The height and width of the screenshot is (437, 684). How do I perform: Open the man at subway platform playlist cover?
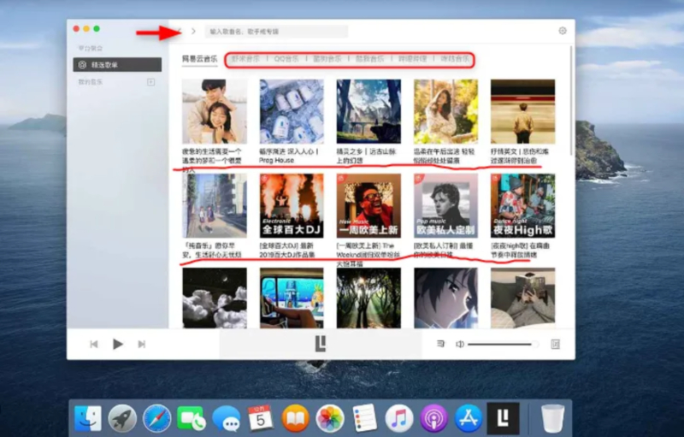click(522, 112)
